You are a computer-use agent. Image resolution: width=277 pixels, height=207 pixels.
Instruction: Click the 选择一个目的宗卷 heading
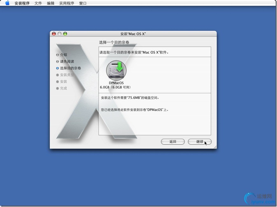tap(114, 42)
